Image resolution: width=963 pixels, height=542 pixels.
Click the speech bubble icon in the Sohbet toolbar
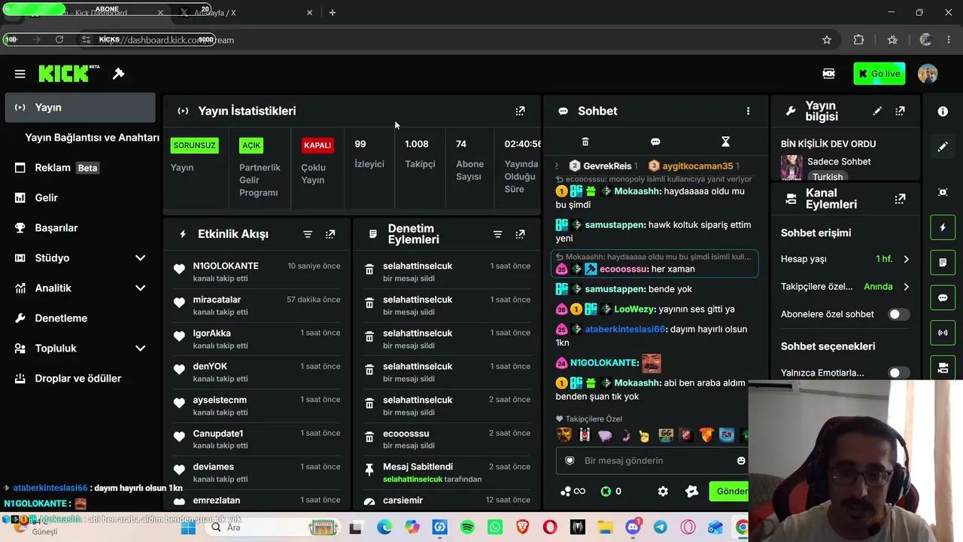[x=655, y=142]
